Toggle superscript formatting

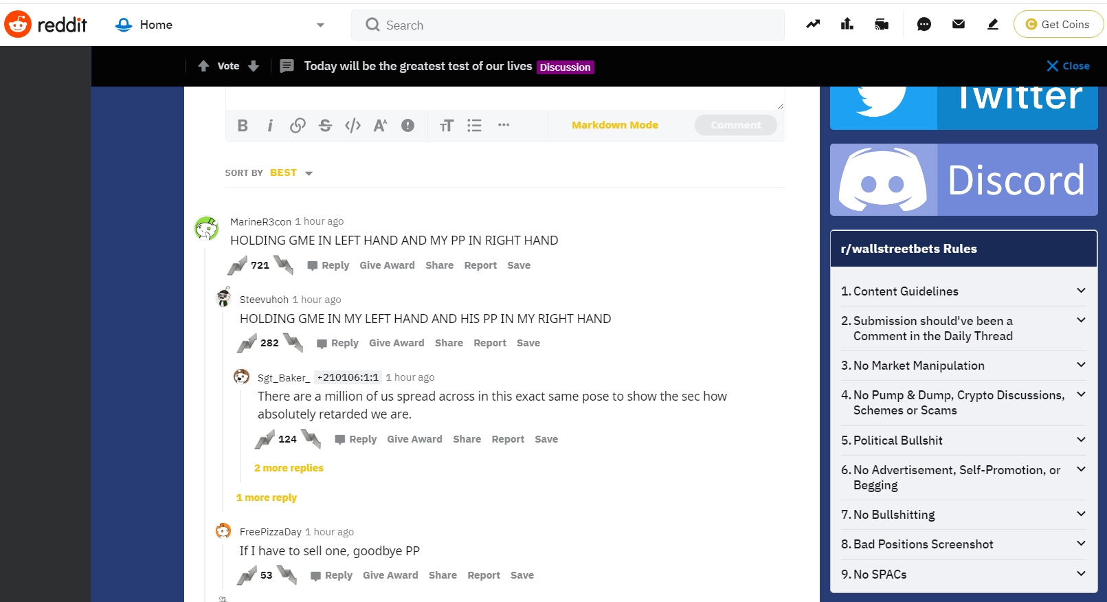point(380,125)
